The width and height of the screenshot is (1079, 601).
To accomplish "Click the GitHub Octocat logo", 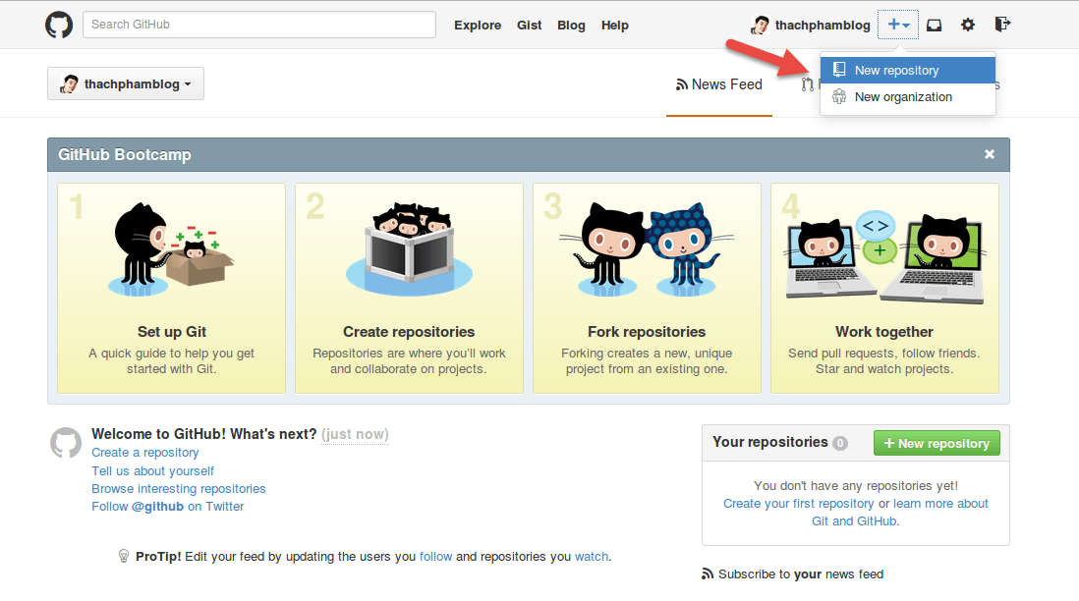I will point(59,25).
